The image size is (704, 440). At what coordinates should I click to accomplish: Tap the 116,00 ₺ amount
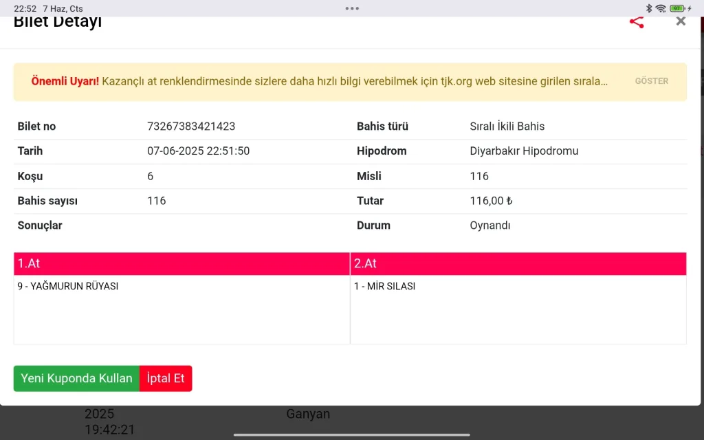[492, 201]
